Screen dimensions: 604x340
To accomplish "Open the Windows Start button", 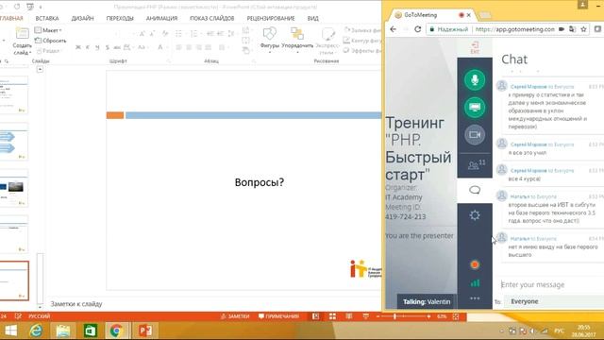I will pos(10,331).
